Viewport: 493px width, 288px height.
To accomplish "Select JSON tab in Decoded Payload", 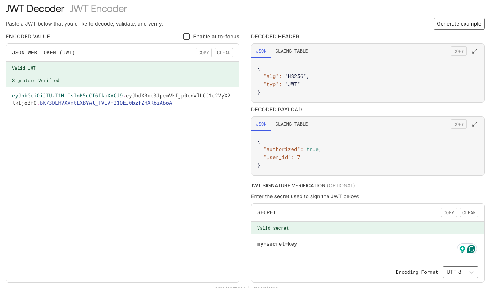I will pyautogui.click(x=261, y=124).
